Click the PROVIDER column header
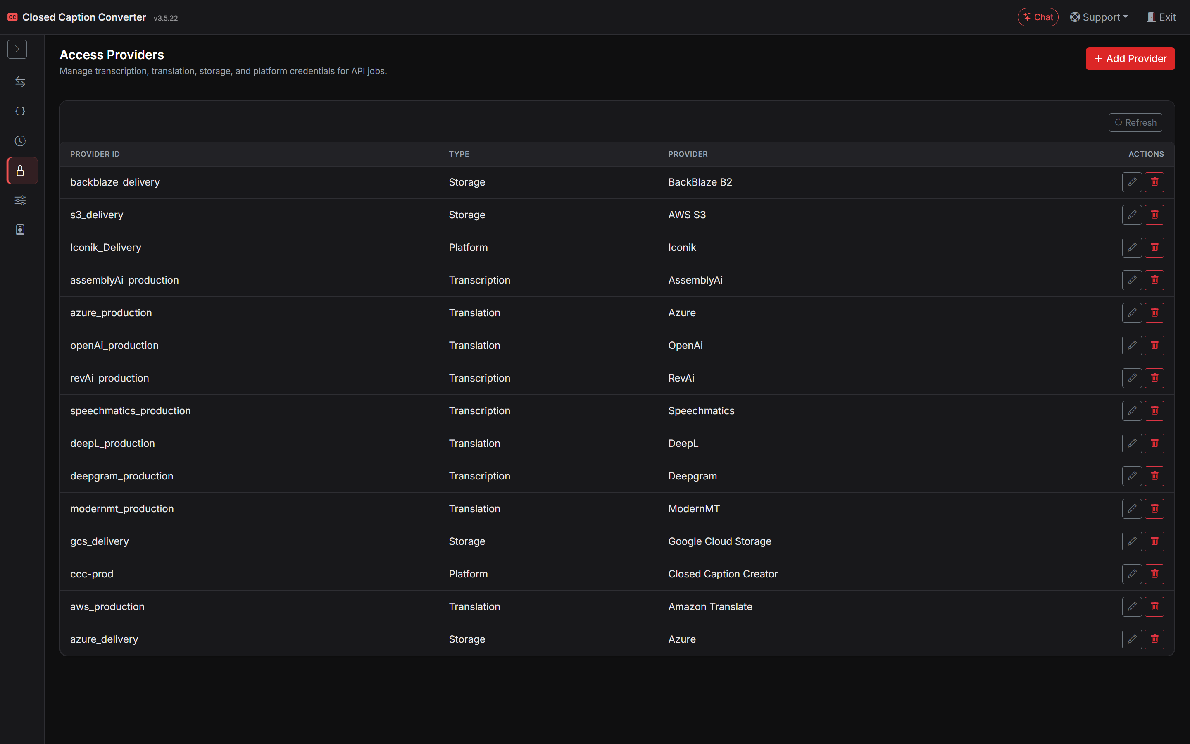 coord(688,154)
